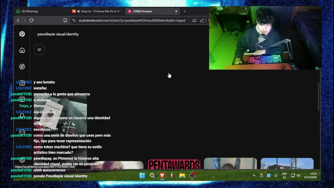Reload the Pinterest page

tap(32, 20)
